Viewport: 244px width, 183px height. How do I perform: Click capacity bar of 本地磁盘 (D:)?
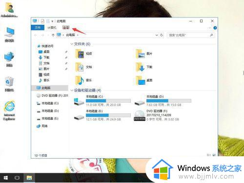click(x=169, y=101)
